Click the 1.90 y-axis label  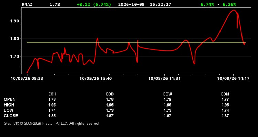point(14,21)
